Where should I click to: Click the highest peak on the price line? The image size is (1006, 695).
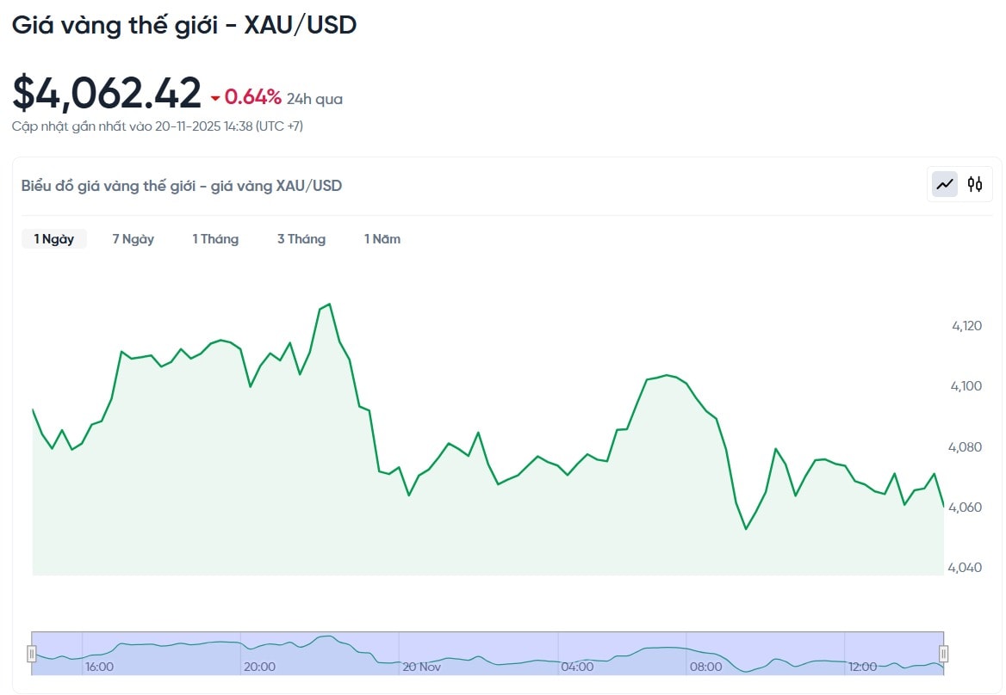(329, 304)
